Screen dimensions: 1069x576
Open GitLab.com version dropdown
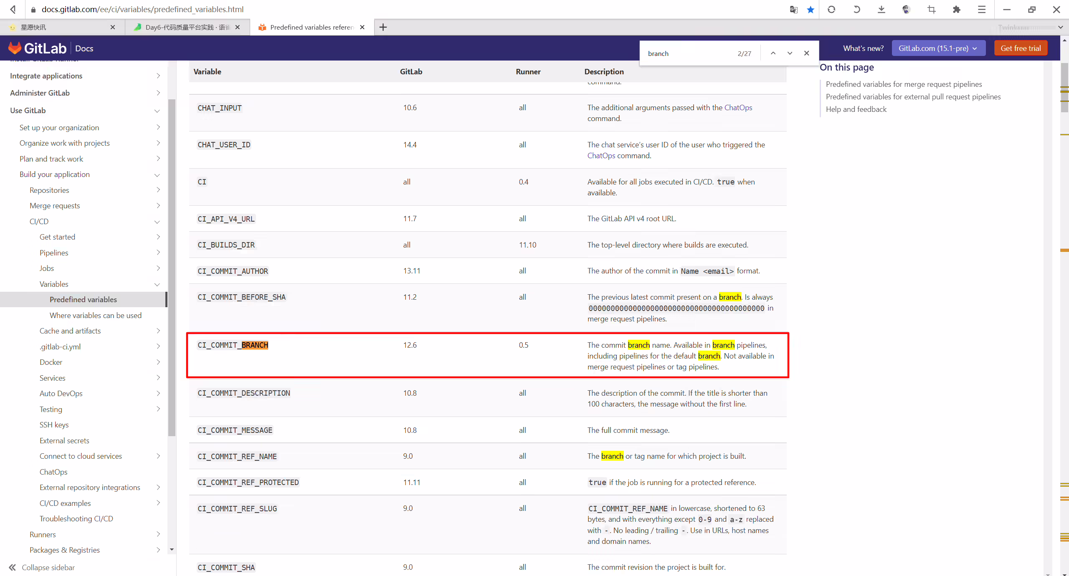point(938,48)
